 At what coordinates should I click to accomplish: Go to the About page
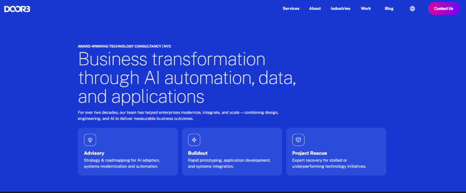[315, 9]
